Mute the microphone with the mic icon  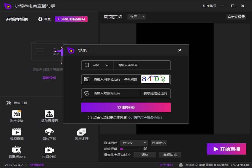pyautogui.click(x=145, y=149)
